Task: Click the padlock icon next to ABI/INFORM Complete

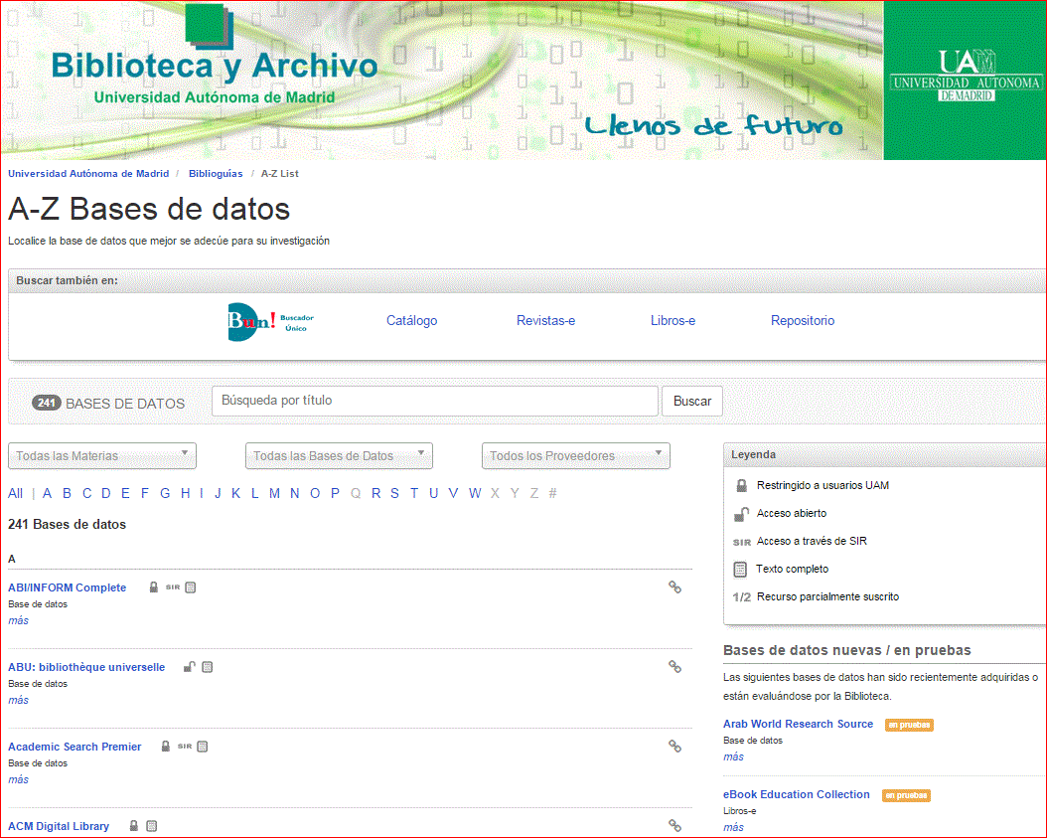Action: pos(154,587)
